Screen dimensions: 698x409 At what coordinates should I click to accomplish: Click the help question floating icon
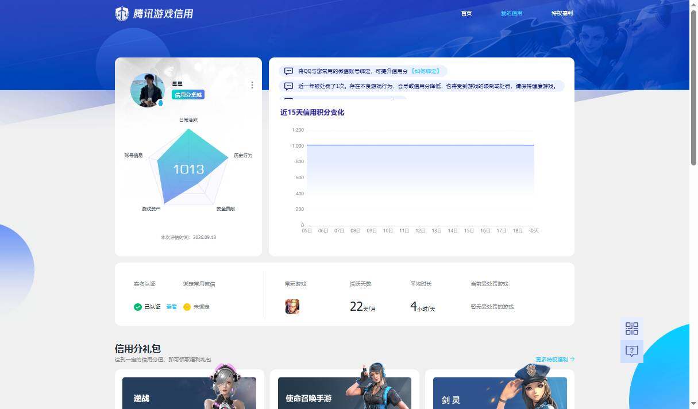632,351
